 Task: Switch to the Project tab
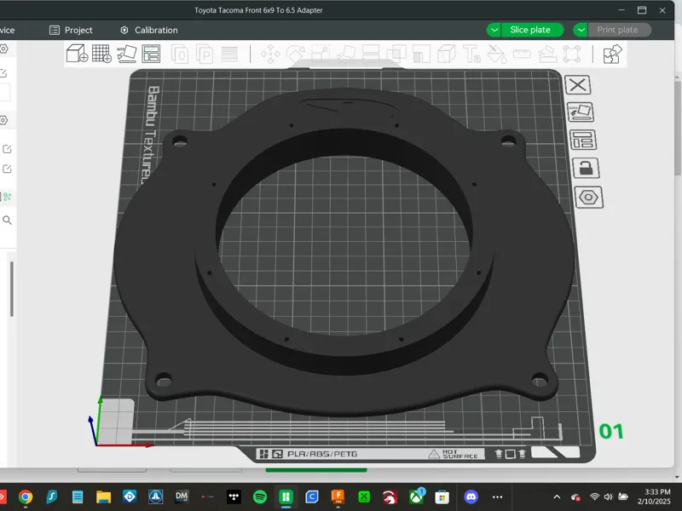[x=71, y=30]
